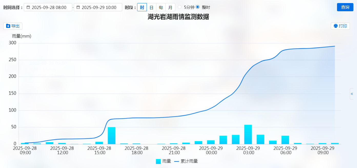
Task: Click the printer icon
Action: click(x=336, y=26)
